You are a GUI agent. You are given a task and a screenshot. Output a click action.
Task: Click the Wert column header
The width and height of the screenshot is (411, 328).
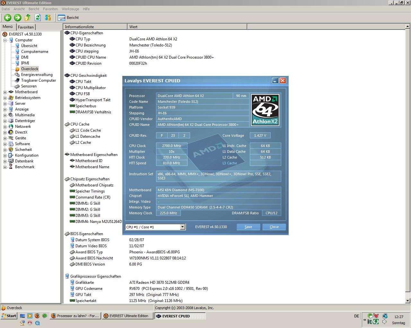pyautogui.click(x=187, y=27)
